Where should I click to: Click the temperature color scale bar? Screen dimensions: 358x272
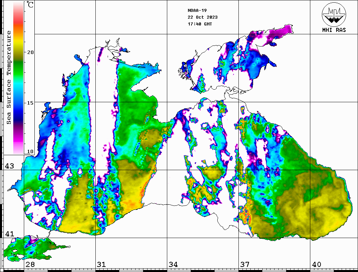click(18, 78)
